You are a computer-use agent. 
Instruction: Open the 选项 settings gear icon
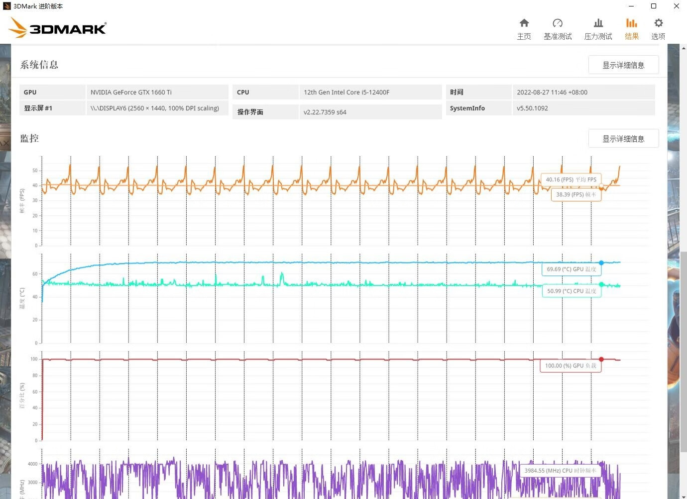(x=658, y=23)
